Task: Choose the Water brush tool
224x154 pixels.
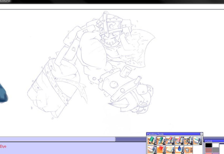Action: coord(170,140)
